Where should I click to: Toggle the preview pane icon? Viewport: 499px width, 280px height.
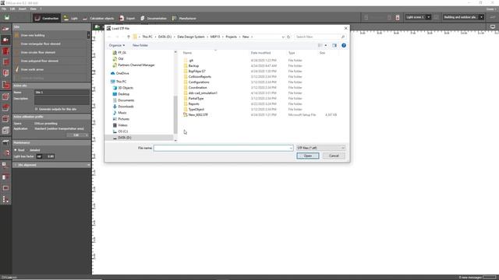pyautogui.click(x=334, y=45)
